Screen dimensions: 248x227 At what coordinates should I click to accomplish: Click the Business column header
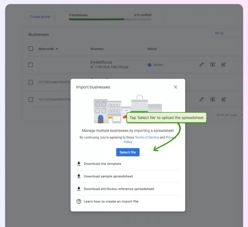pyautogui.click(x=97, y=49)
